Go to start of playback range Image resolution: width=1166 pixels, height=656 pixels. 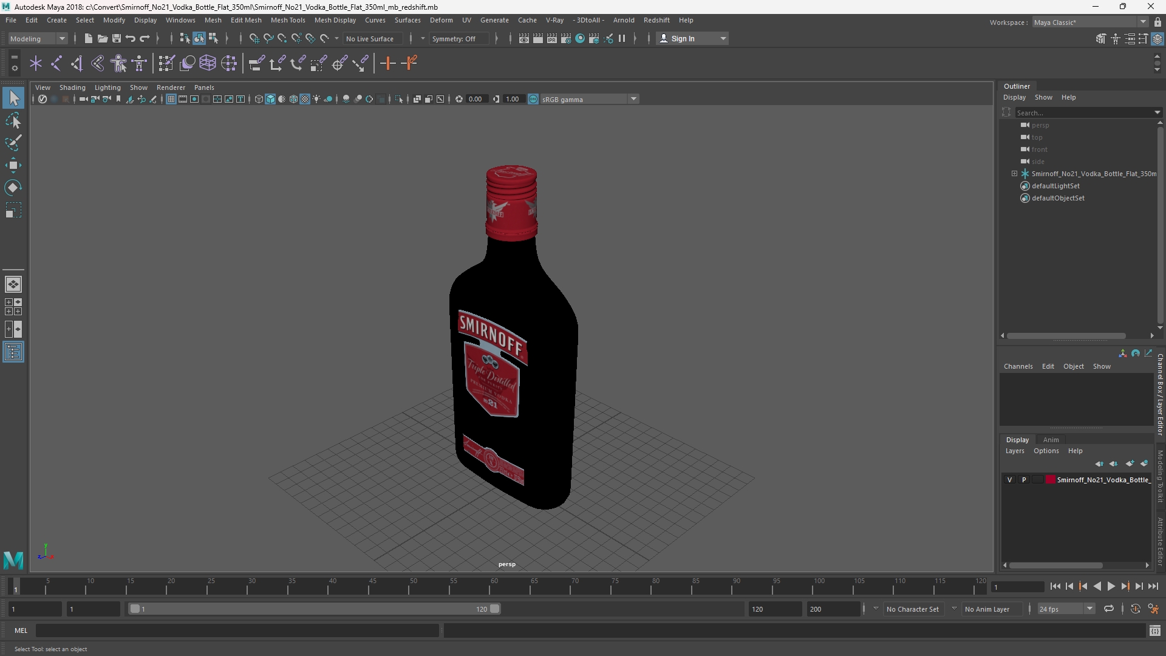tap(1055, 586)
